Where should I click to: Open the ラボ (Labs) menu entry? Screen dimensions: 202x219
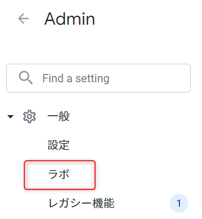[59, 175]
